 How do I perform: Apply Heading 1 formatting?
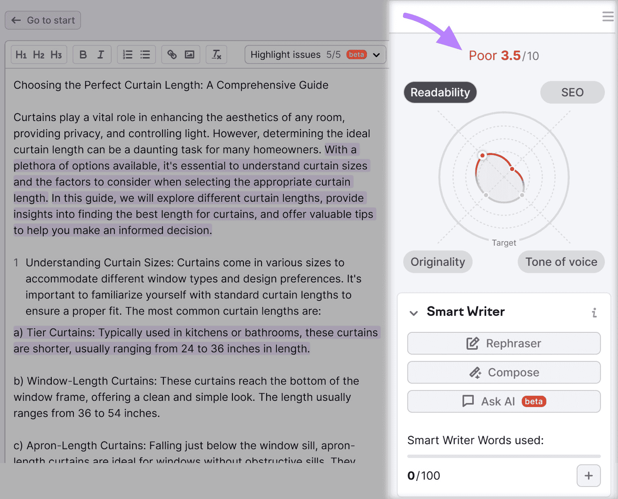tap(22, 54)
